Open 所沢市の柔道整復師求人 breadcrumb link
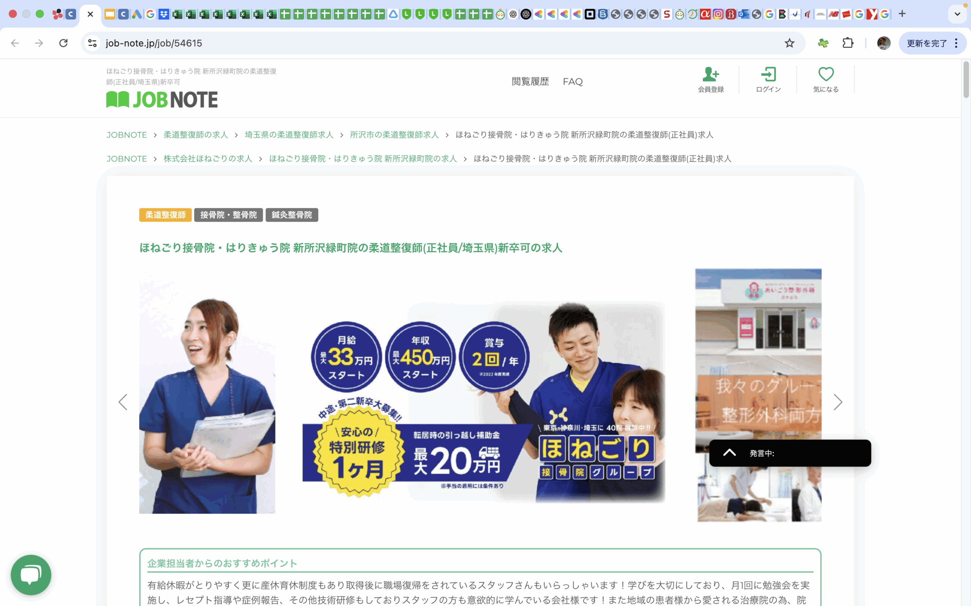 pyautogui.click(x=394, y=135)
